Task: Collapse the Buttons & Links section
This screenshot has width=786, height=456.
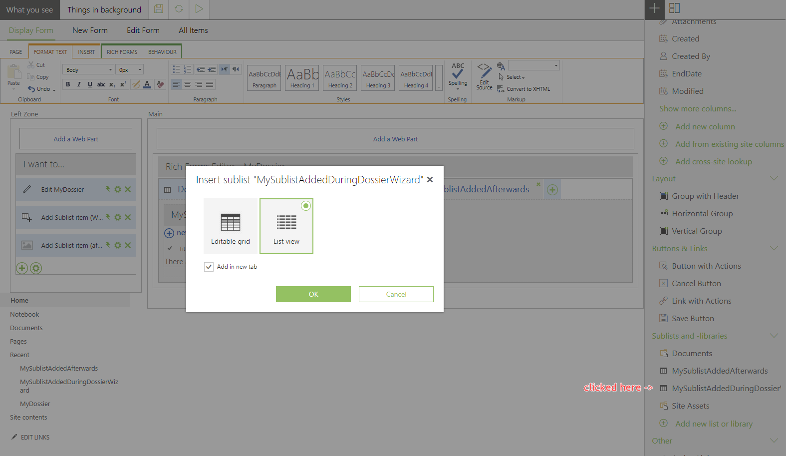Action: (774, 248)
